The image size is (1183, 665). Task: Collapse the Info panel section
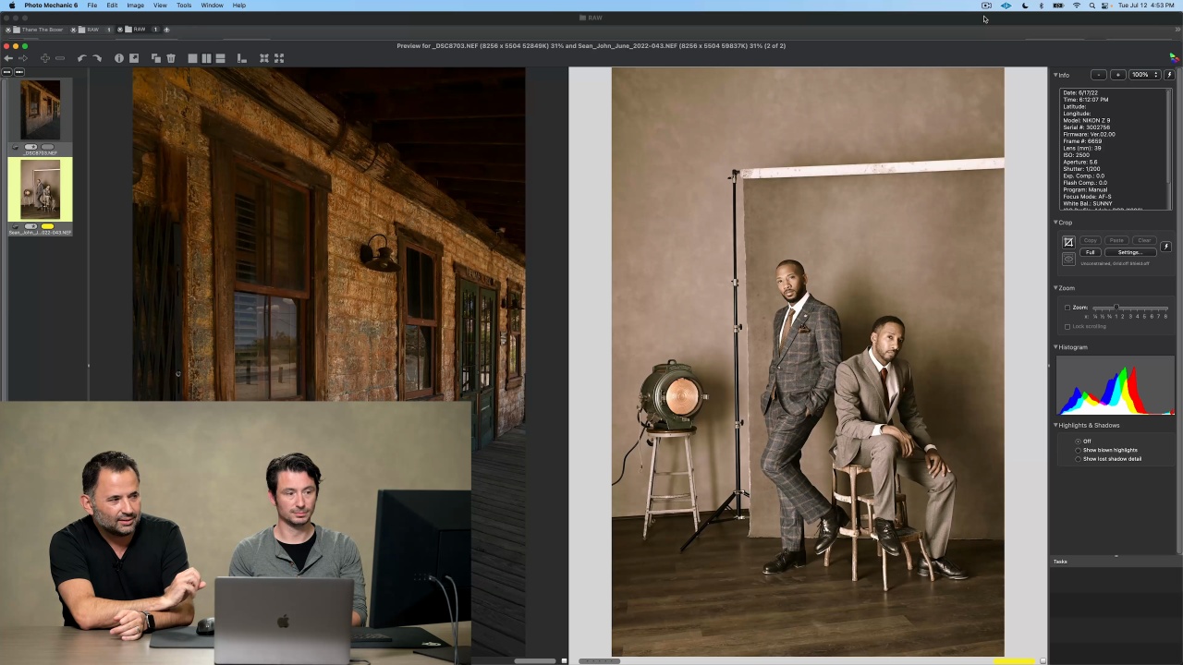point(1056,75)
